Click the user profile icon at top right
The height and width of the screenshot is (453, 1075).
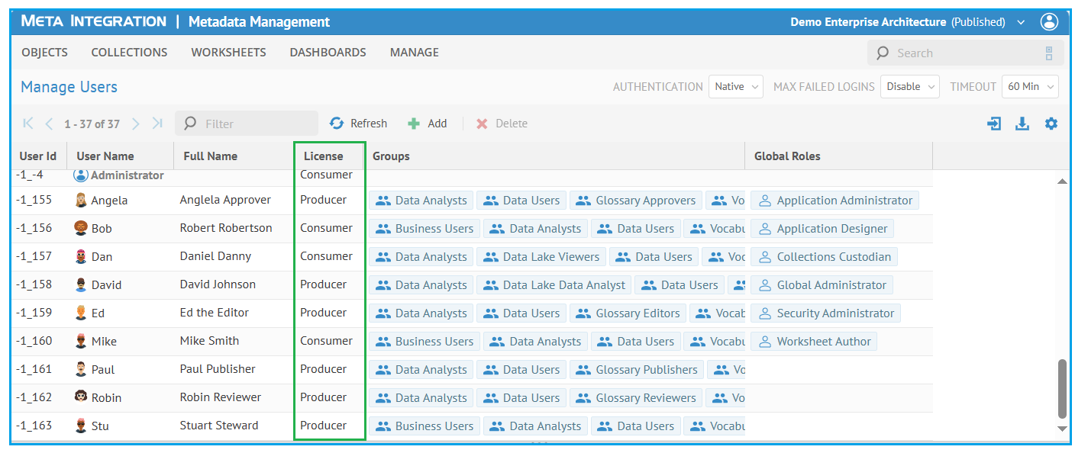1049,22
